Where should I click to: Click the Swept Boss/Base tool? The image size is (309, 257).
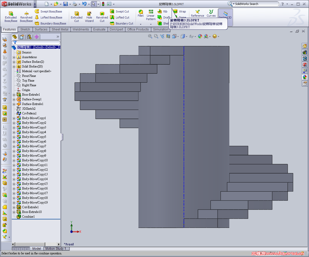click(49, 11)
